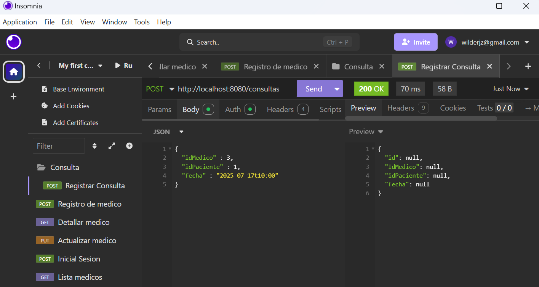This screenshot has width=539, height=287.
Task: Switch to the request Headers 4 tab
Action: tap(288, 109)
